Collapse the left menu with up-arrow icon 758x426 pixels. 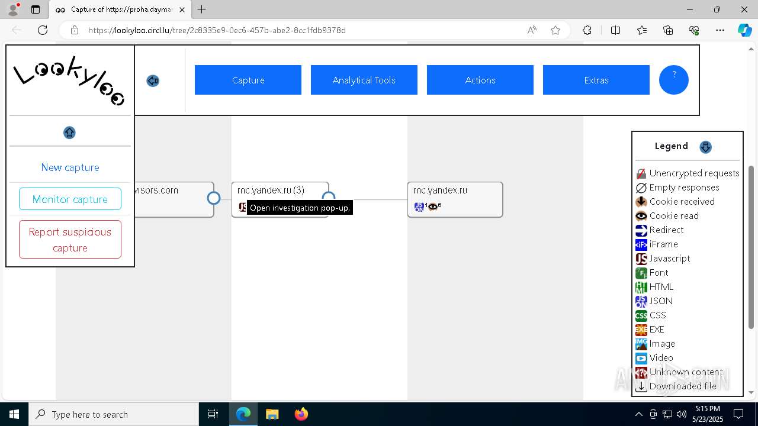click(x=69, y=133)
